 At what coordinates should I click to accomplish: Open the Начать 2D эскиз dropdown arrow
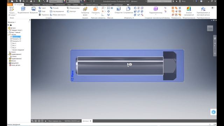pyautogui.click(x=16, y=14)
